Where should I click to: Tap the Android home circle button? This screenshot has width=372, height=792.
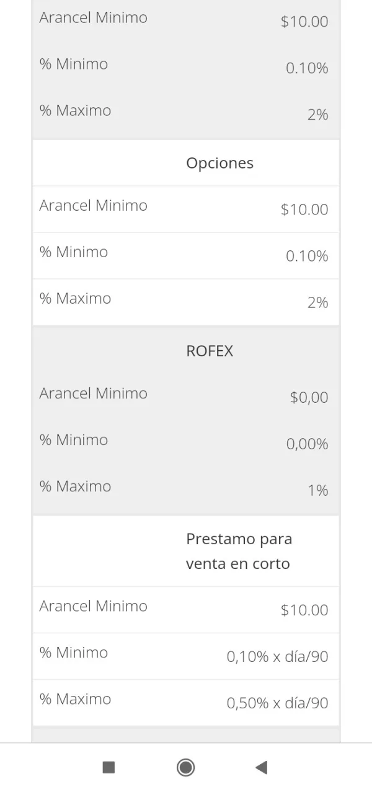[185, 768]
